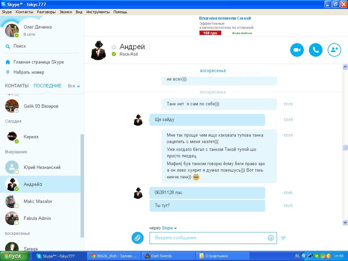The width and height of the screenshot is (348, 261).
Task: Add people to the conversation
Action: click(x=334, y=50)
